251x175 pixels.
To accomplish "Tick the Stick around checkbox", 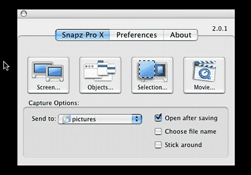I will (x=158, y=145).
